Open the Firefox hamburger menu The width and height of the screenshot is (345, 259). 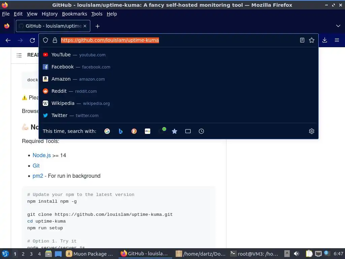point(337,40)
